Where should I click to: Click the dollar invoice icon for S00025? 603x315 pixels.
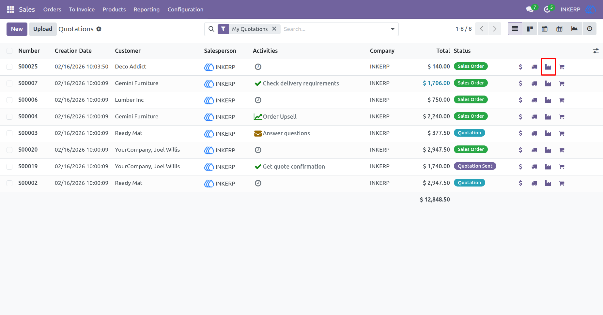(x=520, y=67)
